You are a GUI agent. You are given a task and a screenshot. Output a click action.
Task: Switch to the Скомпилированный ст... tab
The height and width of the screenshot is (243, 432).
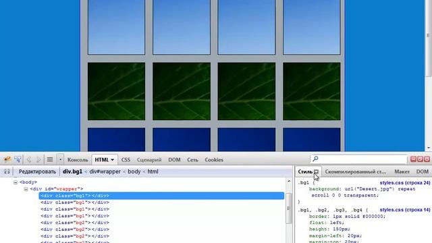[356, 171]
